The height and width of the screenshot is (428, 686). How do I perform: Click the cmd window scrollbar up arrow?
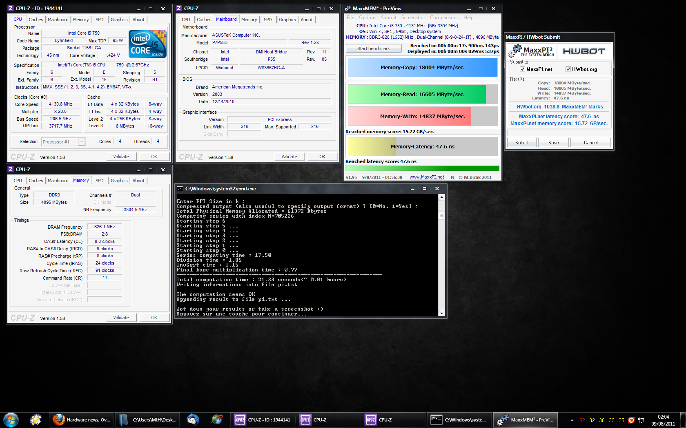click(x=441, y=197)
